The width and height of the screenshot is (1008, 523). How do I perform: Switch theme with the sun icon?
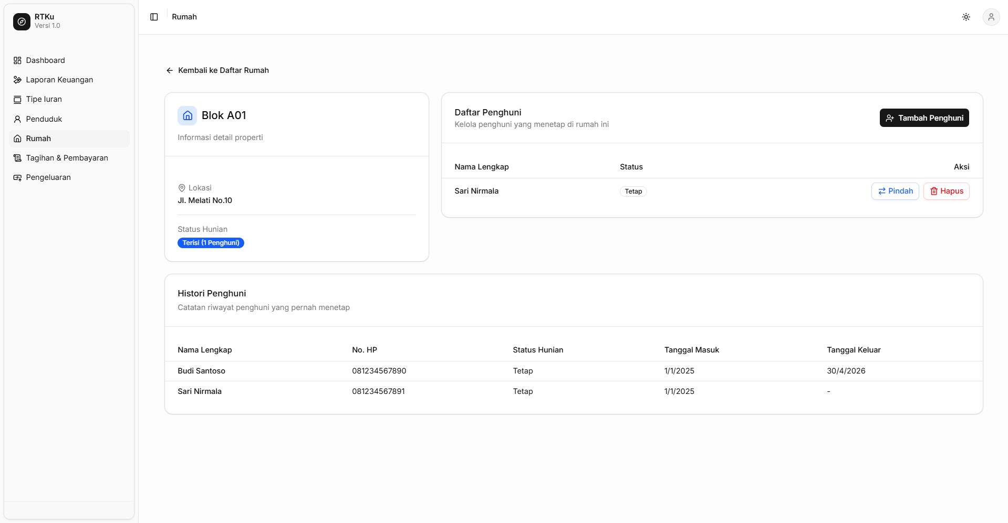click(x=966, y=17)
